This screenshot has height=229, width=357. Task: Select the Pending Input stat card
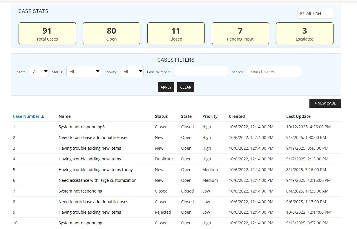(240, 33)
